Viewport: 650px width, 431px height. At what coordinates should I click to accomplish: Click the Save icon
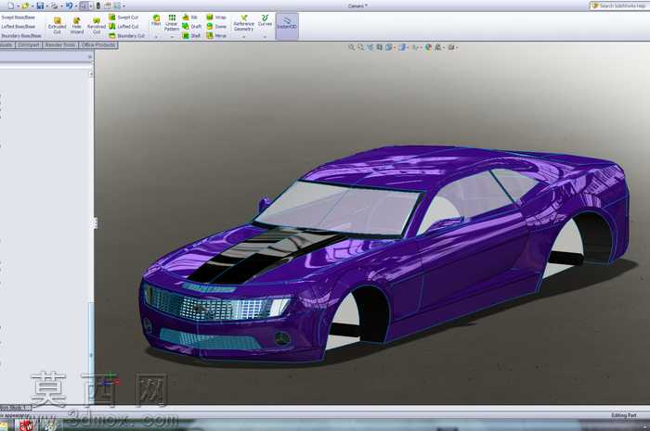(x=40, y=6)
